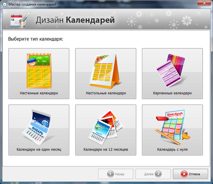Viewport: 213px width, 184px height.
Task: Open the Настенные календари option
Action: (39, 93)
